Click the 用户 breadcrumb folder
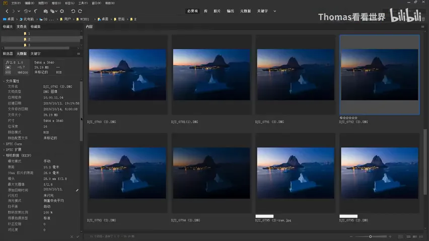The height and width of the screenshot is (241, 429). click(x=65, y=19)
